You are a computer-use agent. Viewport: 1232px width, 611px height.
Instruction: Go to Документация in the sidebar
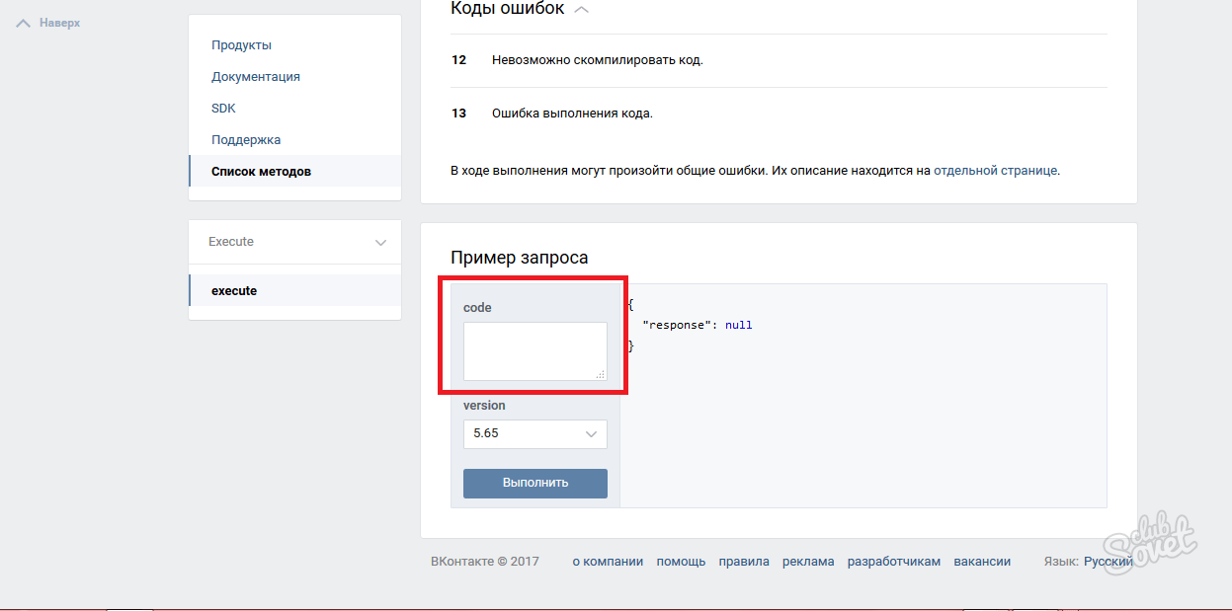(x=255, y=77)
